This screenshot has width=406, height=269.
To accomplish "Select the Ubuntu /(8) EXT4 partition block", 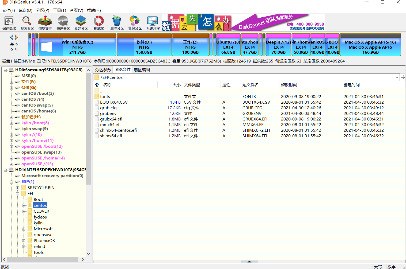I will point(228,45).
